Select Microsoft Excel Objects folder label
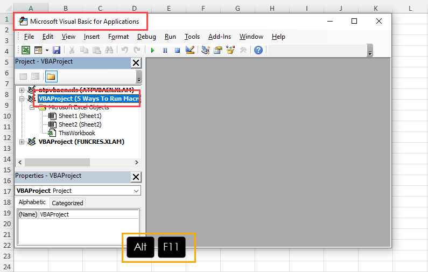Screen dimensions: 428x272 click(79, 108)
